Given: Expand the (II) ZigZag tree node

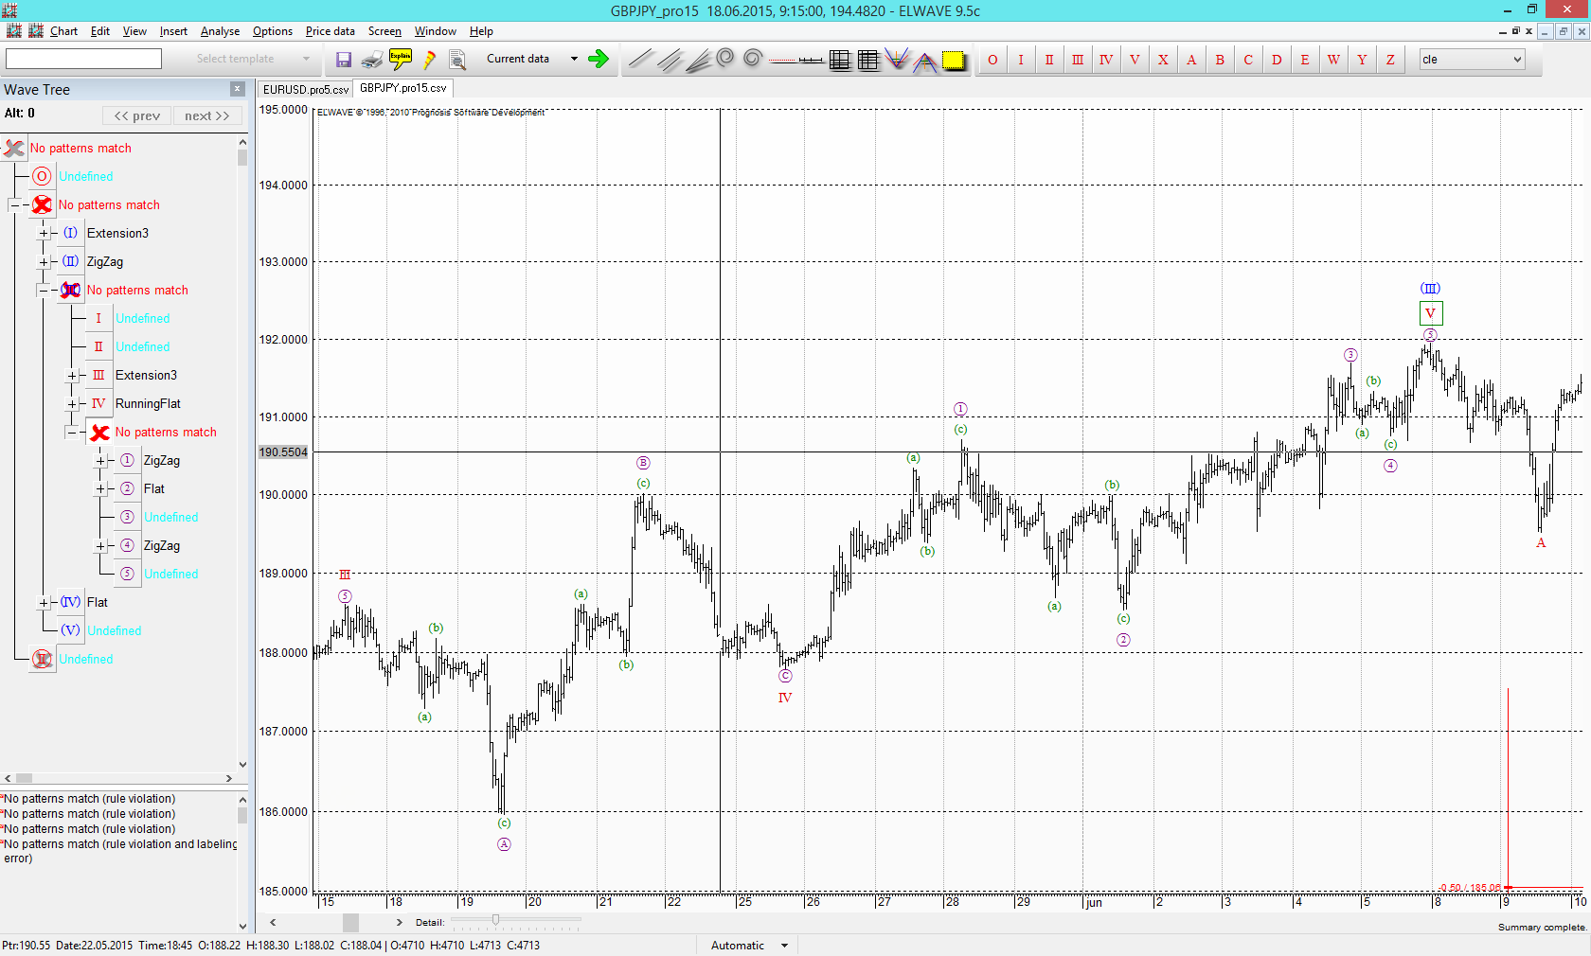Looking at the screenshot, I should pos(43,261).
